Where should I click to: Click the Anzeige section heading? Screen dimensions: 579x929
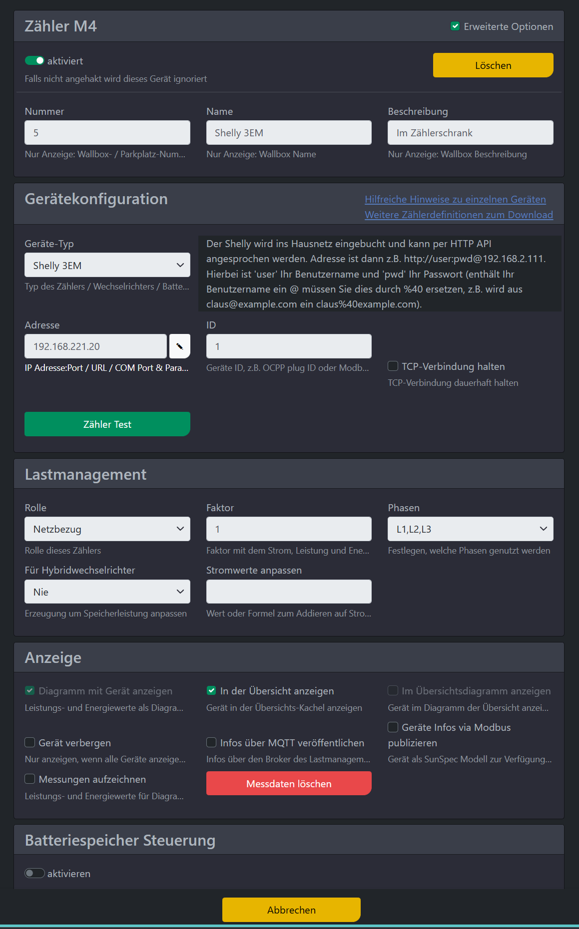(53, 658)
